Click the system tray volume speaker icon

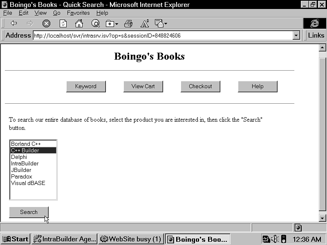[274, 239]
